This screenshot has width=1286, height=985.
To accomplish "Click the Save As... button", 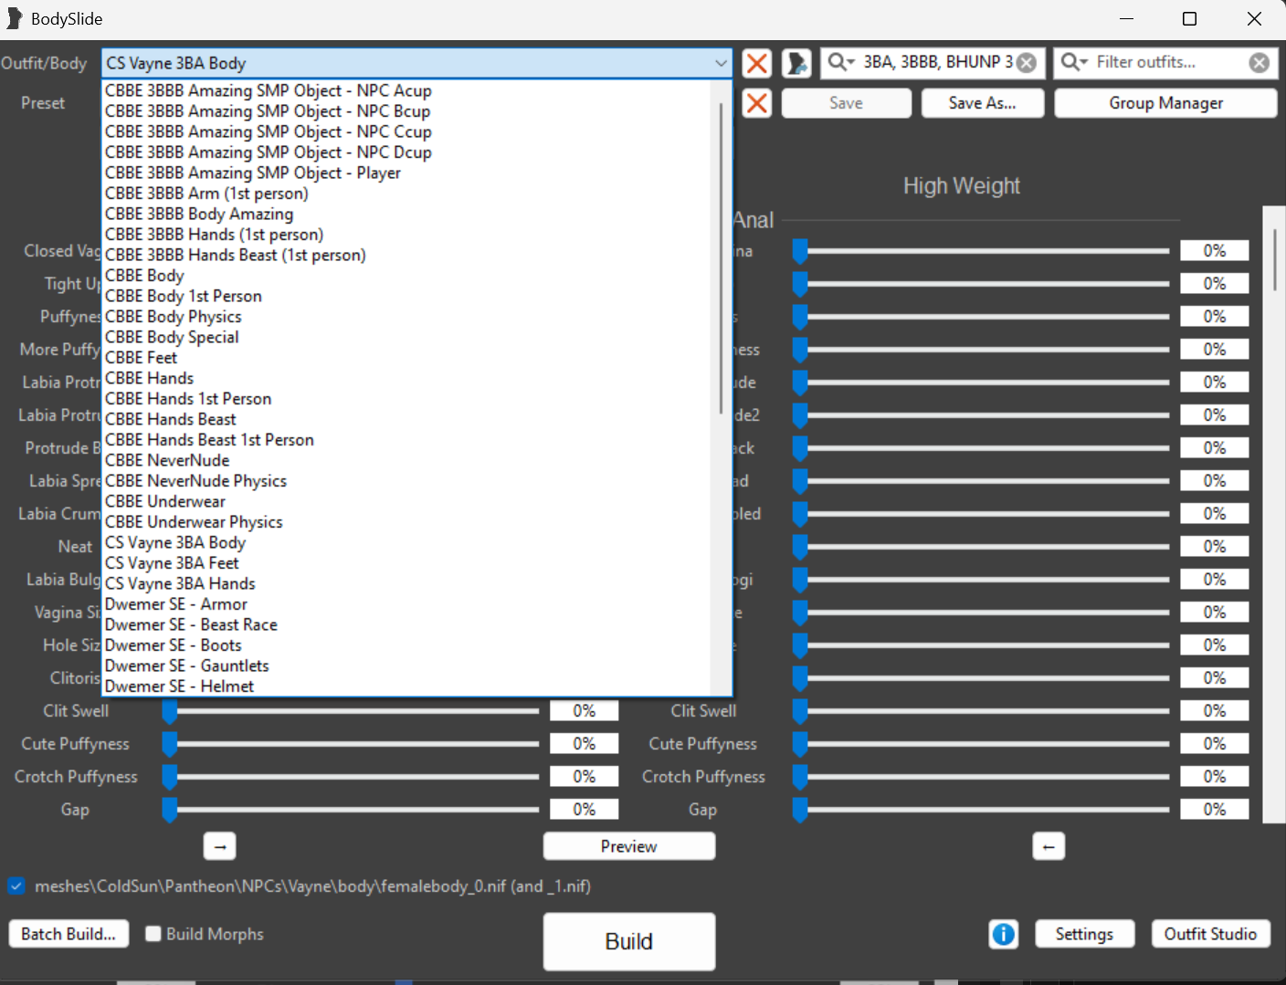I will [982, 103].
